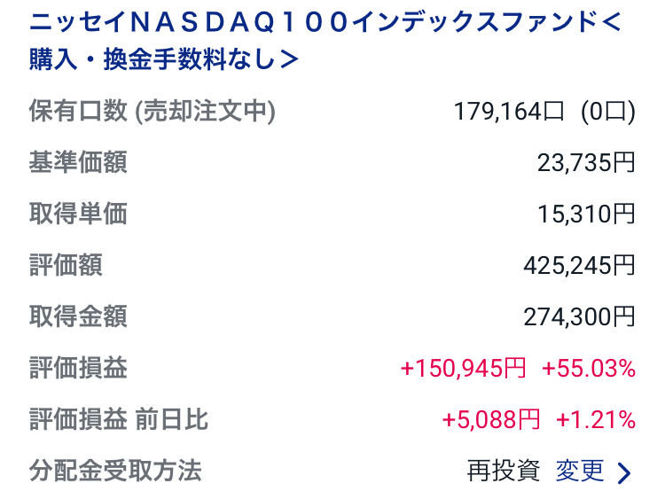Select the 取得金額 row label
665x499 pixels.
pos(78,316)
